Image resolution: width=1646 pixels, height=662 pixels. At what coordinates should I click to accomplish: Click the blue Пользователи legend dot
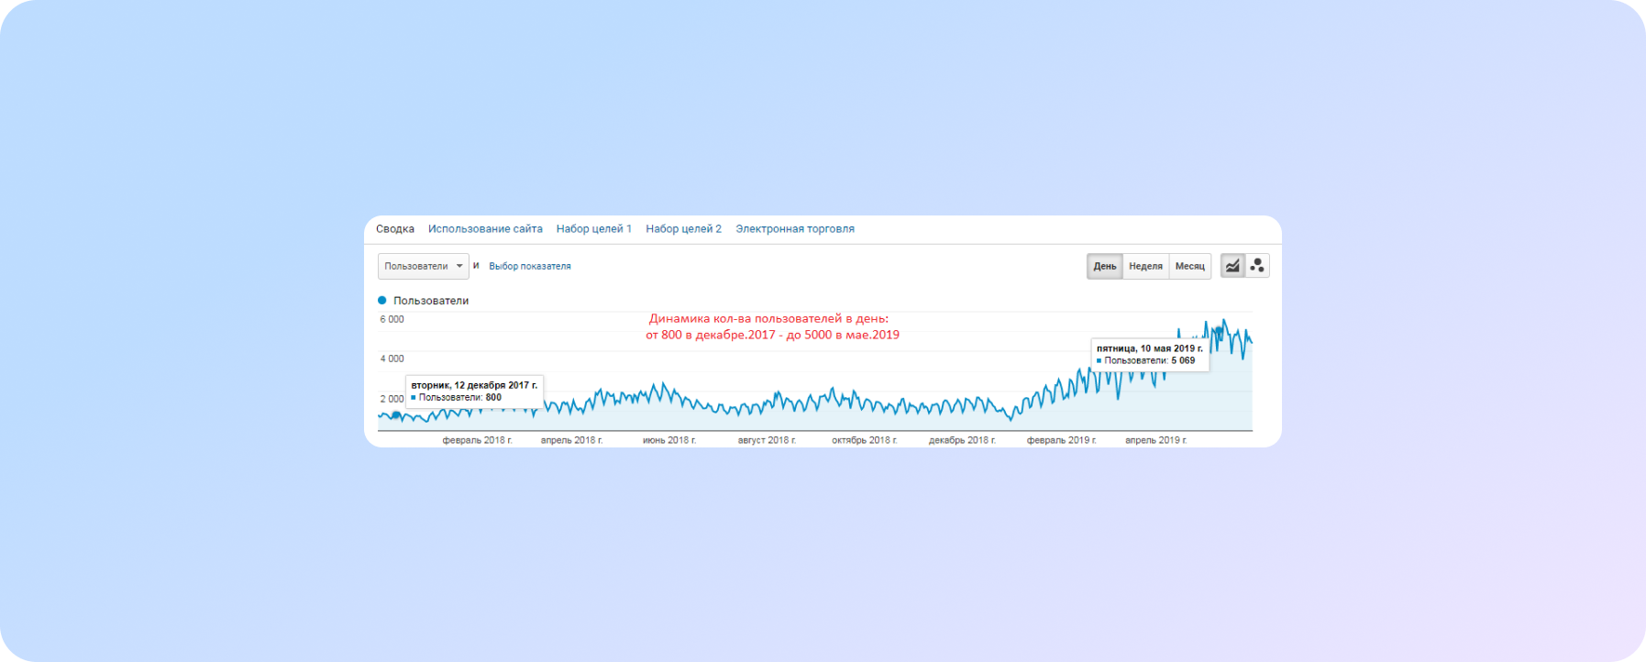[x=382, y=300]
